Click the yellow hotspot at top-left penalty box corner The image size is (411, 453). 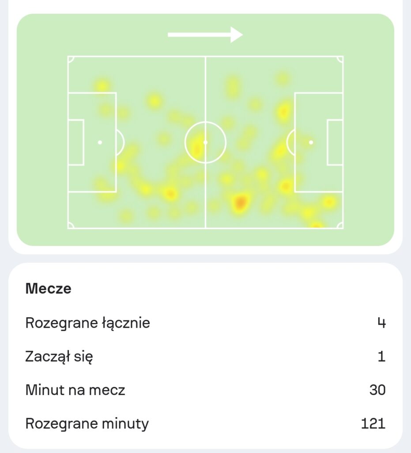point(102,86)
